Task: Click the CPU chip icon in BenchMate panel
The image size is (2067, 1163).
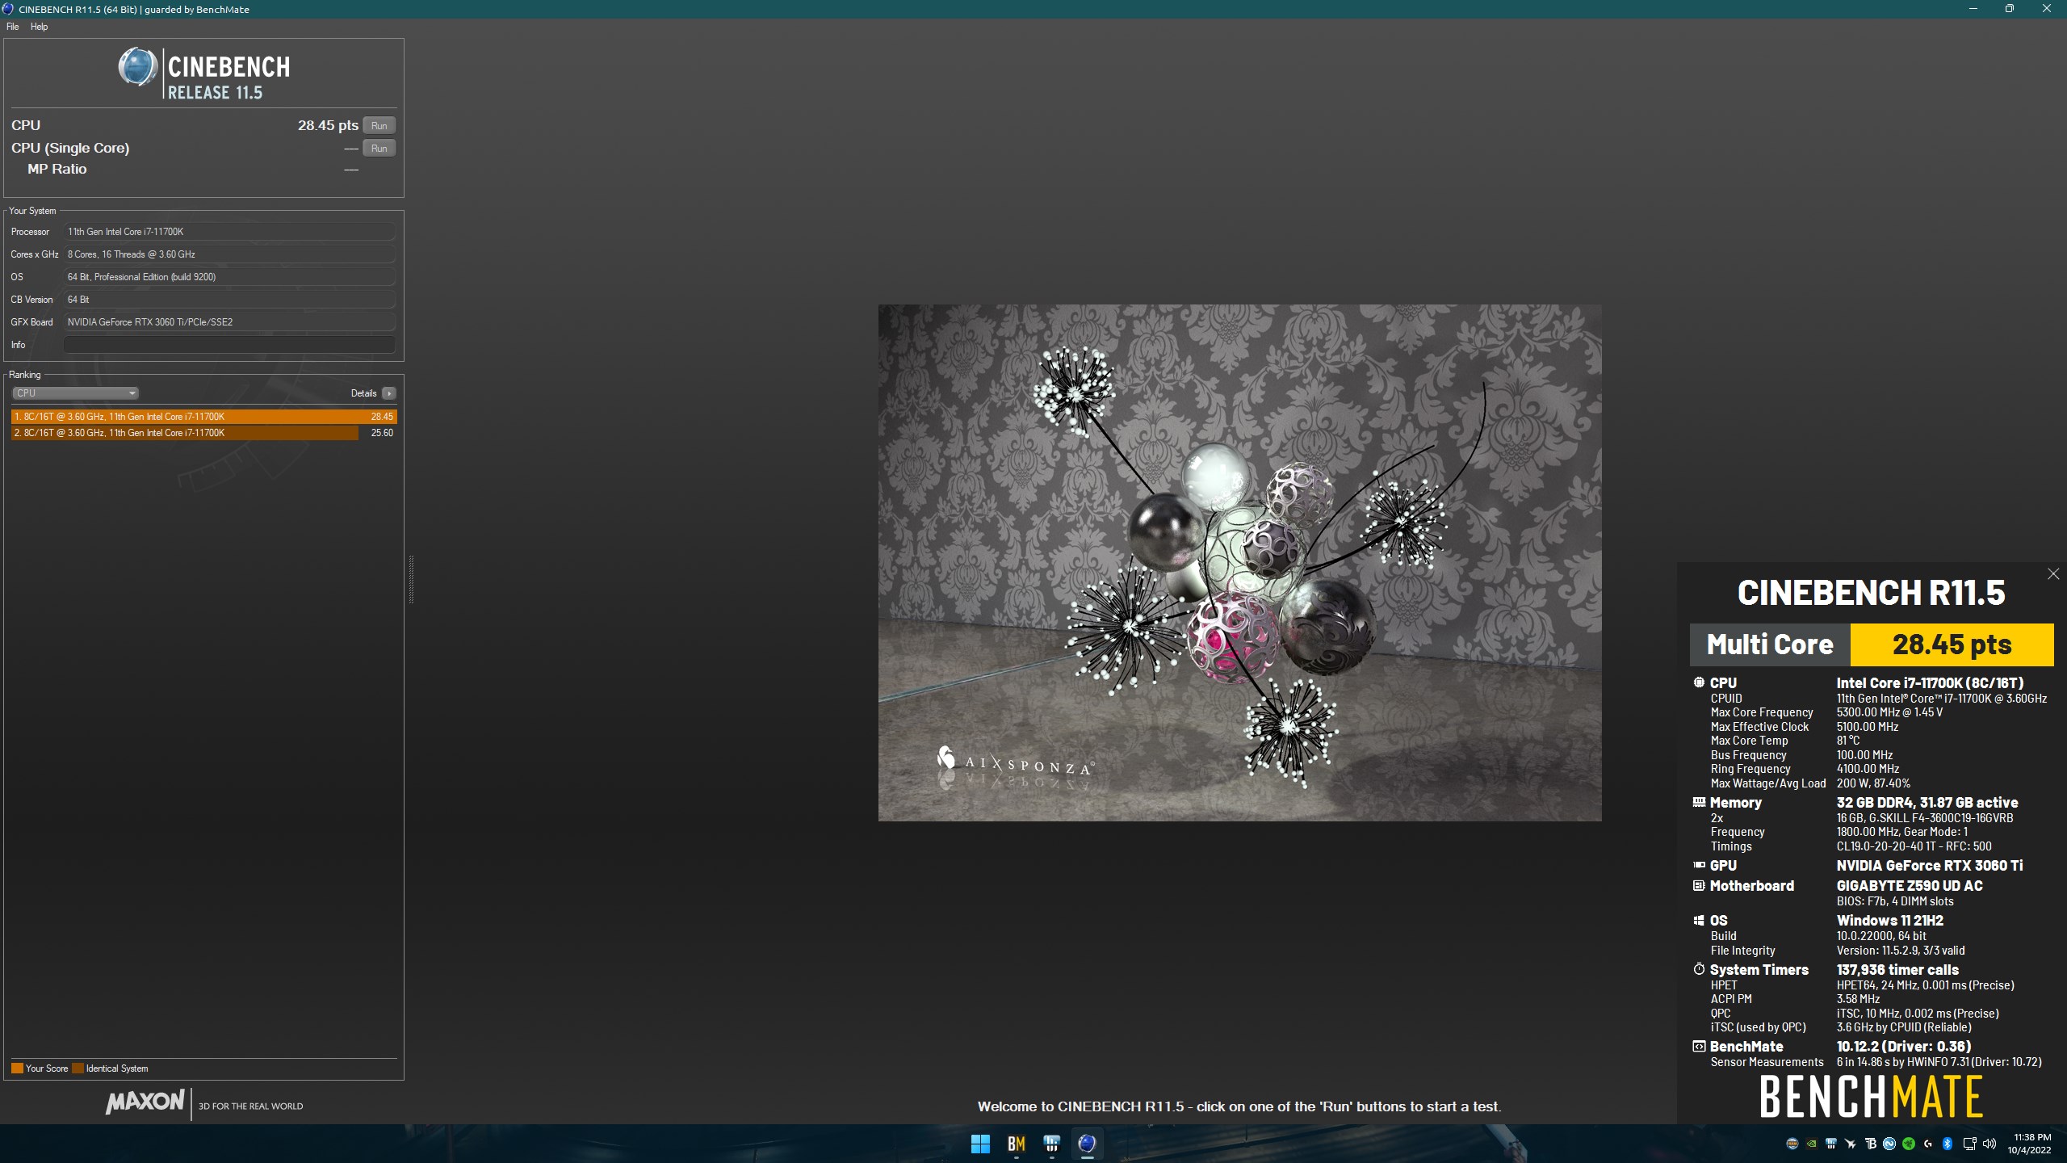Action: click(1699, 682)
